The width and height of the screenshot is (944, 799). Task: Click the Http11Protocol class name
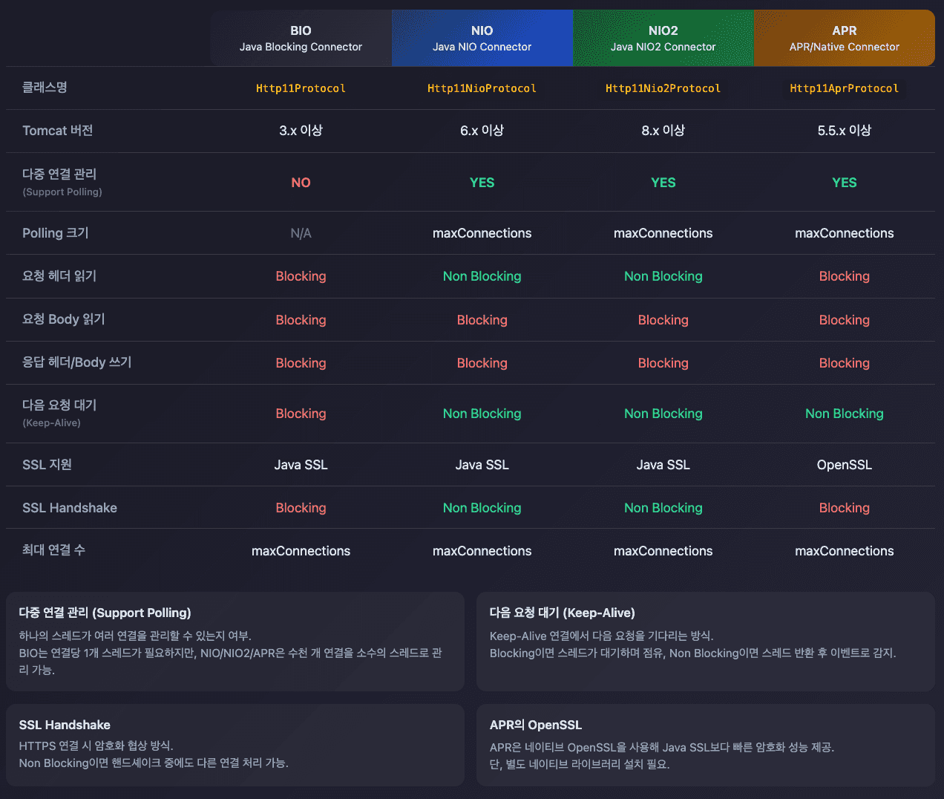[x=301, y=88]
